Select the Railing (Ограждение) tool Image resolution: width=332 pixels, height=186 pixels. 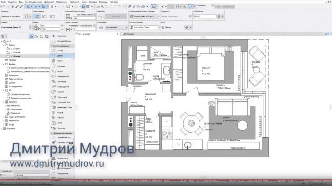pos(62,87)
